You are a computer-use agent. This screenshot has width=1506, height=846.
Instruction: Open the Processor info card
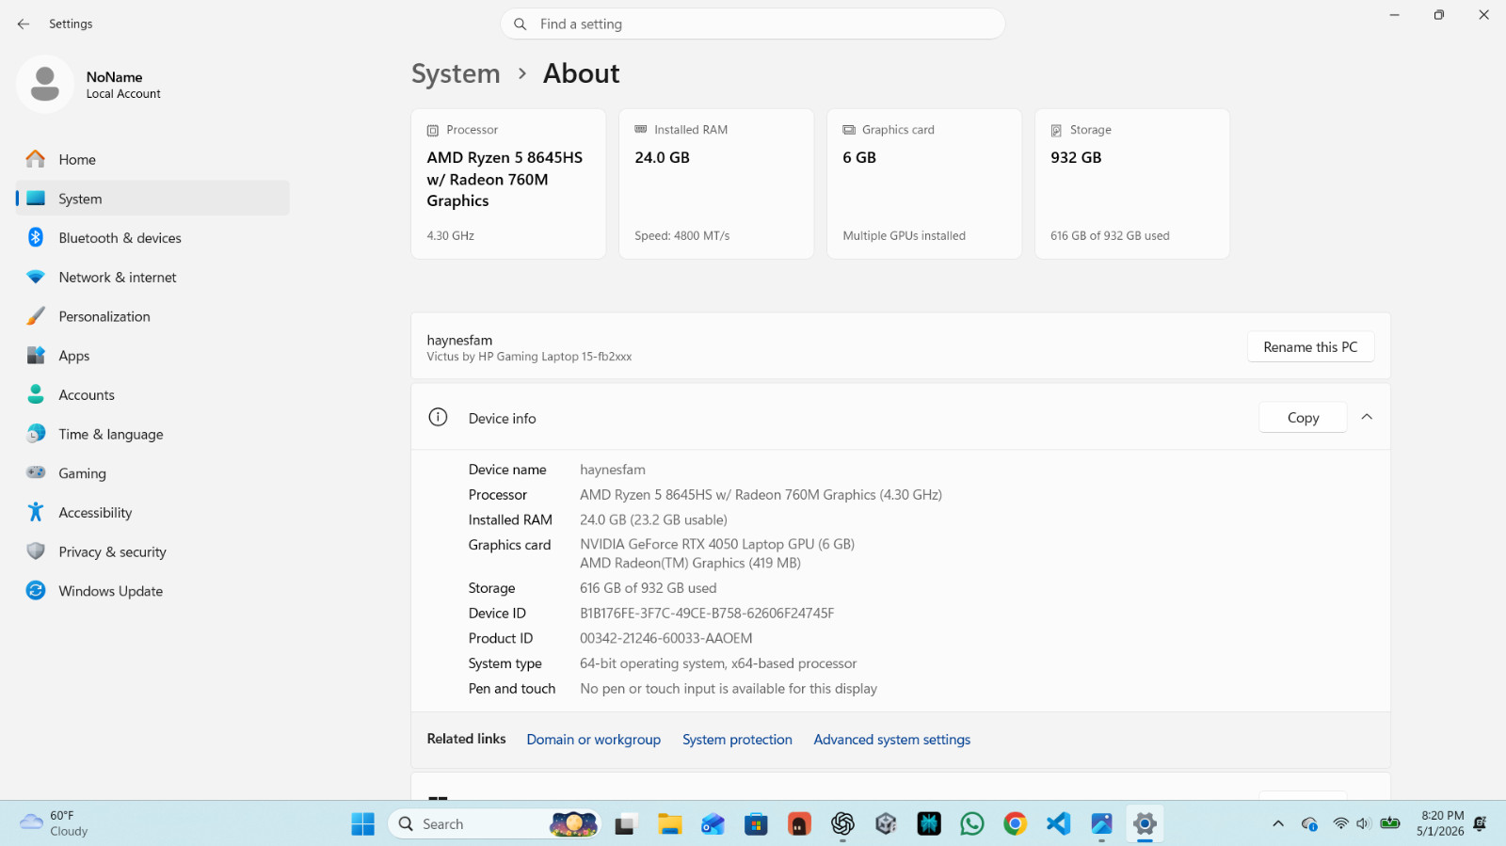(x=508, y=184)
